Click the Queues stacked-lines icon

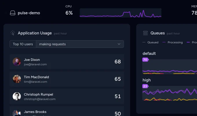point(145,33)
